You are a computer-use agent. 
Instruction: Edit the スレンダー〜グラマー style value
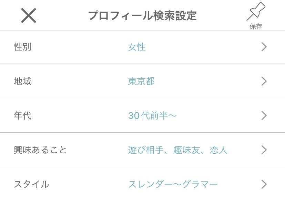coord(173,185)
